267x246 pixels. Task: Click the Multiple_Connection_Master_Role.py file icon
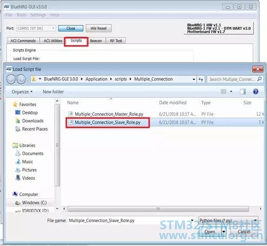click(70, 114)
